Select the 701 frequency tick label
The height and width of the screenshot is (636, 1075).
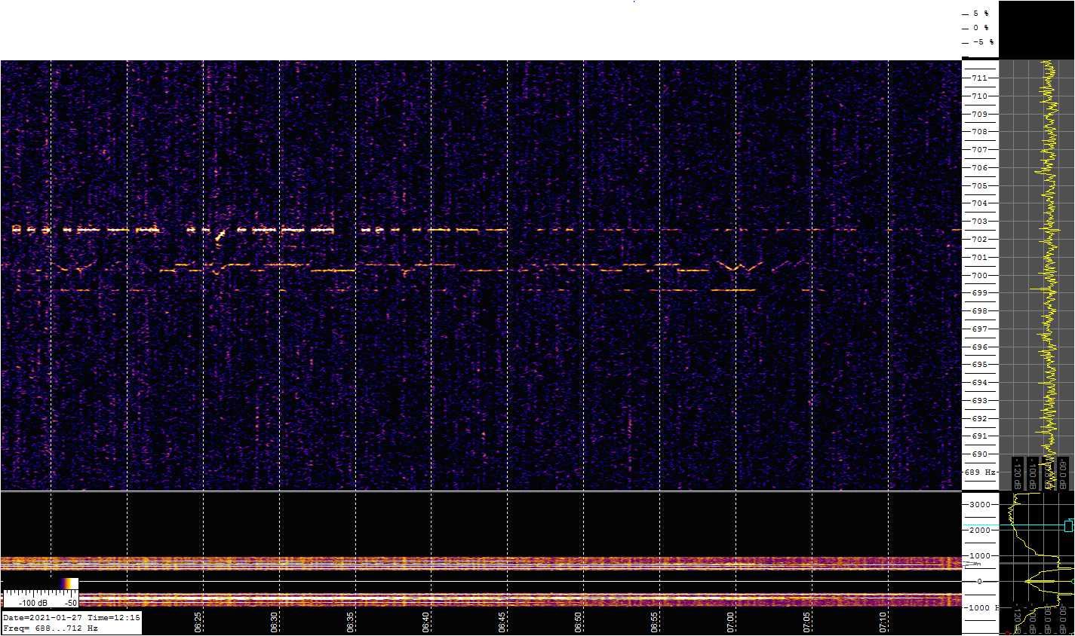pyautogui.click(x=980, y=258)
